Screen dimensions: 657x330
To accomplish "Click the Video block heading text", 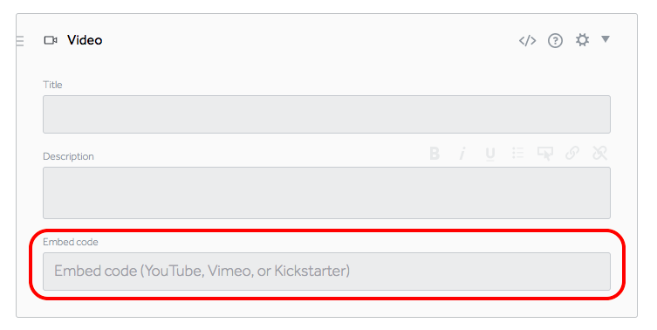I will (x=85, y=40).
